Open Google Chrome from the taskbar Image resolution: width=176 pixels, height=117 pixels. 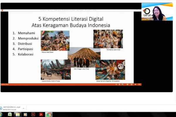point(49,114)
